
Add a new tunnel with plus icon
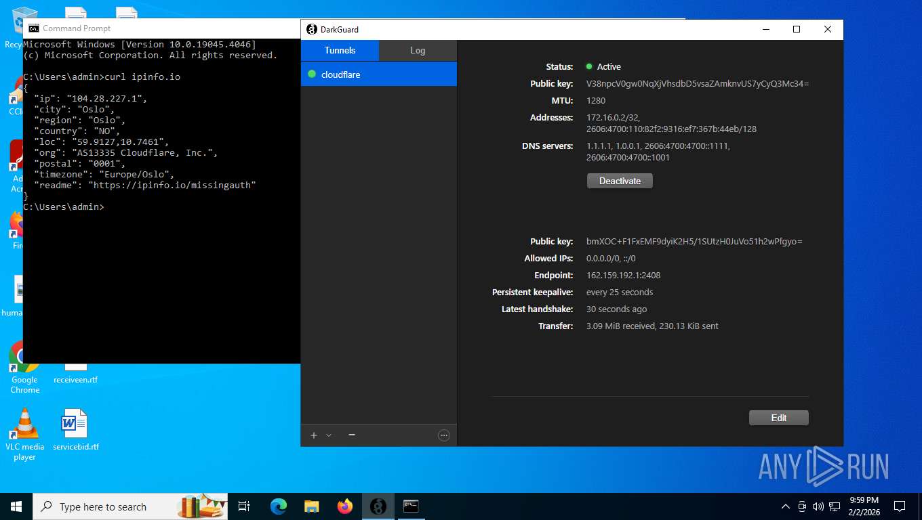point(314,435)
